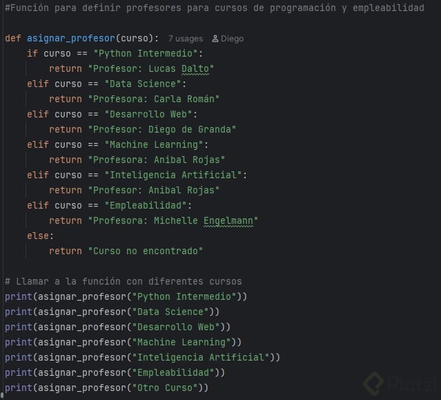This screenshot has width=441, height=400.
Task: Click the "Llamar a la función" comment line
Action: point(123,281)
